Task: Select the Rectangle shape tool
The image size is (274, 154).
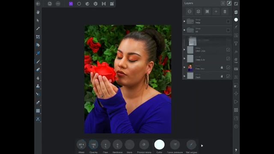Action: coord(38,111)
